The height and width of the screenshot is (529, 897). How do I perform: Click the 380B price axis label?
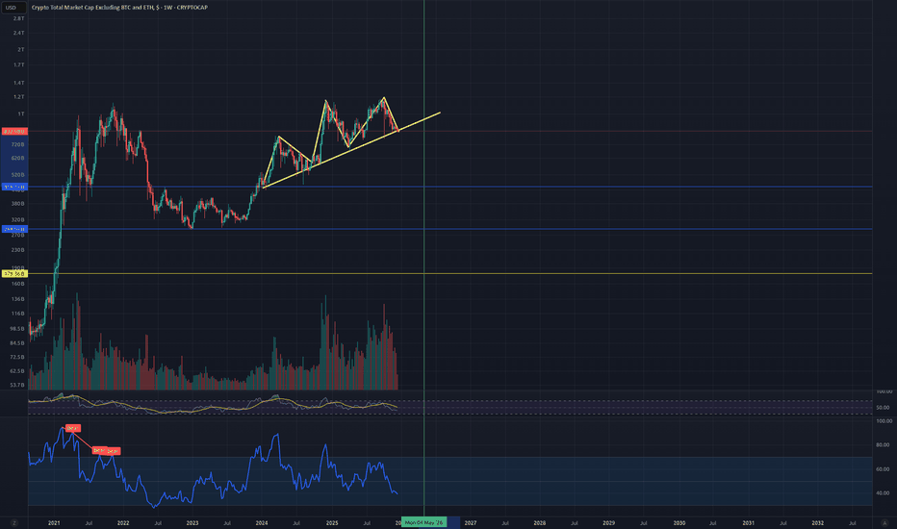[x=18, y=204]
